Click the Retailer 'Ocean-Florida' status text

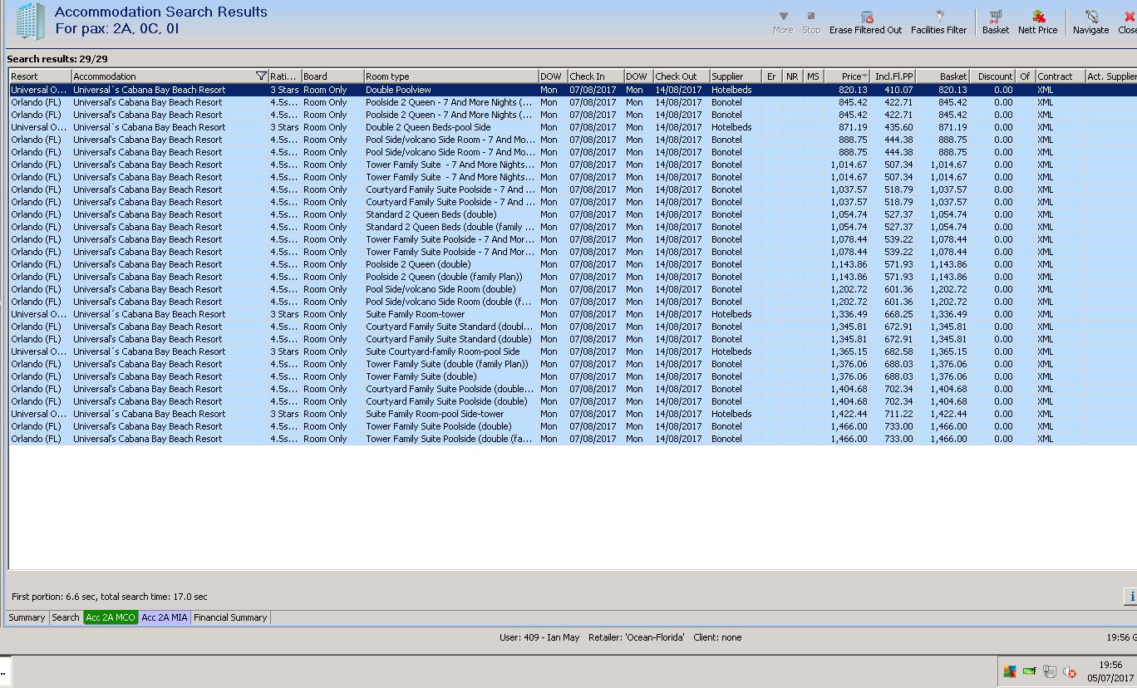click(x=637, y=637)
